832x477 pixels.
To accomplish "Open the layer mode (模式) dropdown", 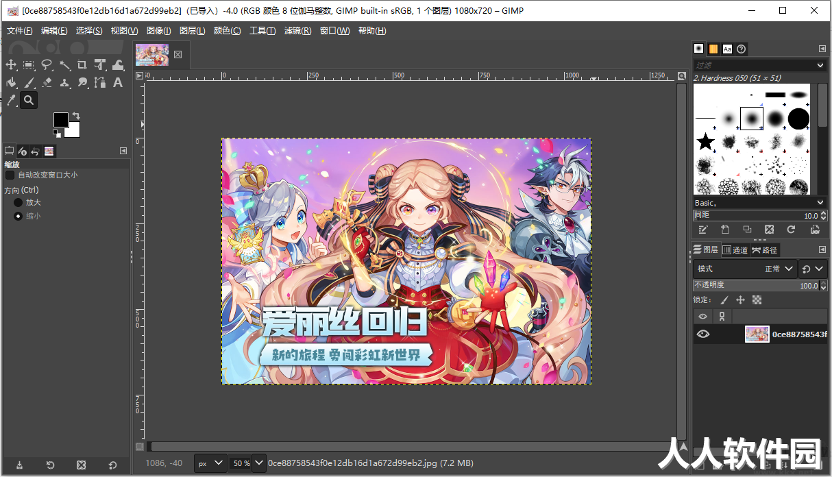I will [745, 269].
